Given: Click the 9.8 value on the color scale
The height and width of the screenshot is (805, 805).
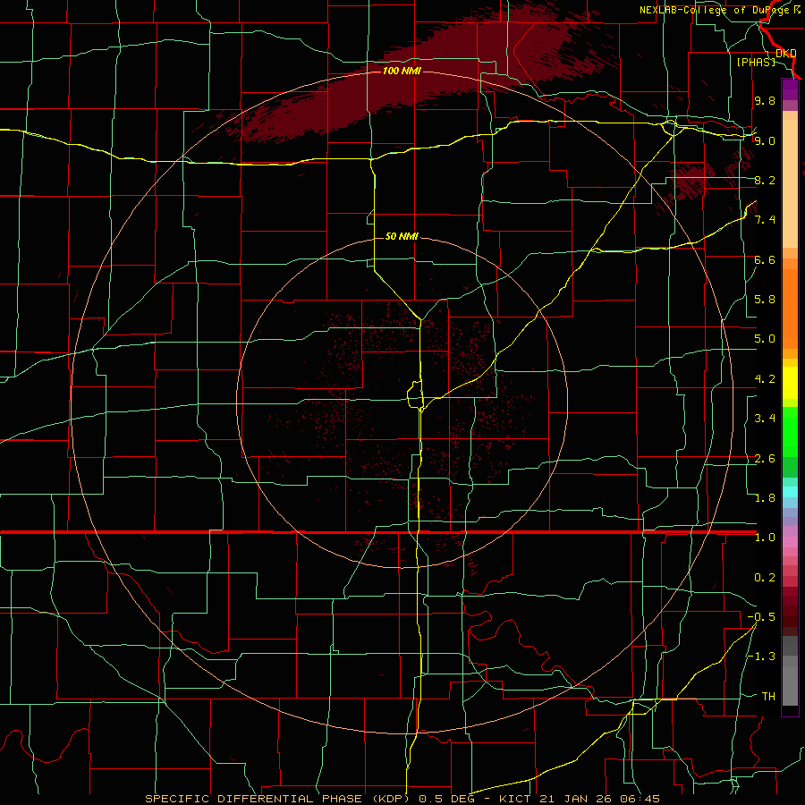Looking at the screenshot, I should coord(765,100).
